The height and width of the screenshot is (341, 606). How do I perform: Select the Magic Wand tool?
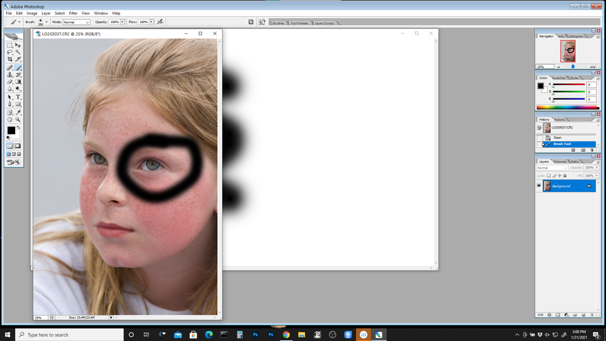coord(18,52)
